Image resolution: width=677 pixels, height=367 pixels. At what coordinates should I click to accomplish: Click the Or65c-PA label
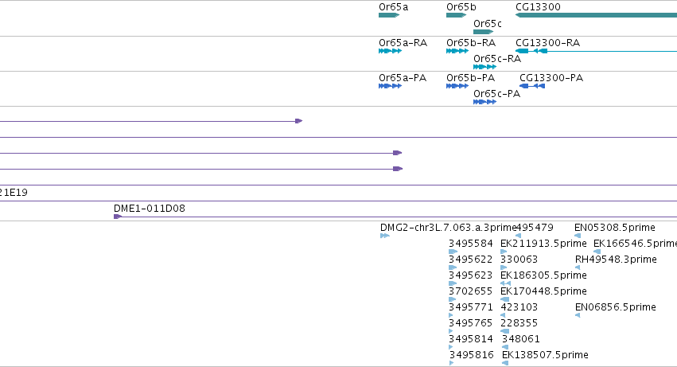click(496, 94)
